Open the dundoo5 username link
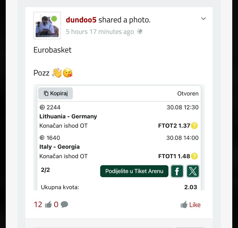This screenshot has height=228, width=238. click(81, 20)
